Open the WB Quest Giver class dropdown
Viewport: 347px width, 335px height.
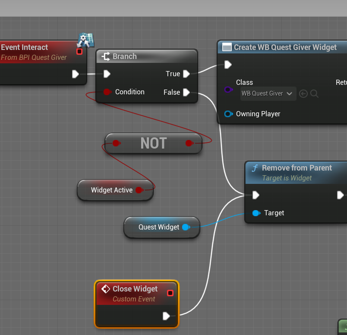coord(268,93)
